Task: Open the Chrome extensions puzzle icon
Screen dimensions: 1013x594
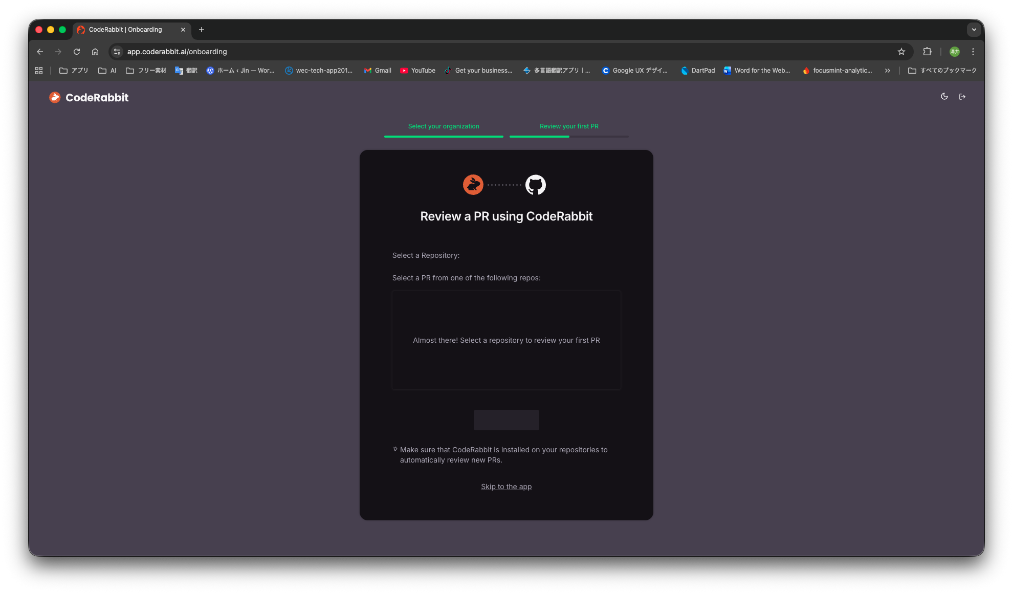Action: click(x=927, y=52)
